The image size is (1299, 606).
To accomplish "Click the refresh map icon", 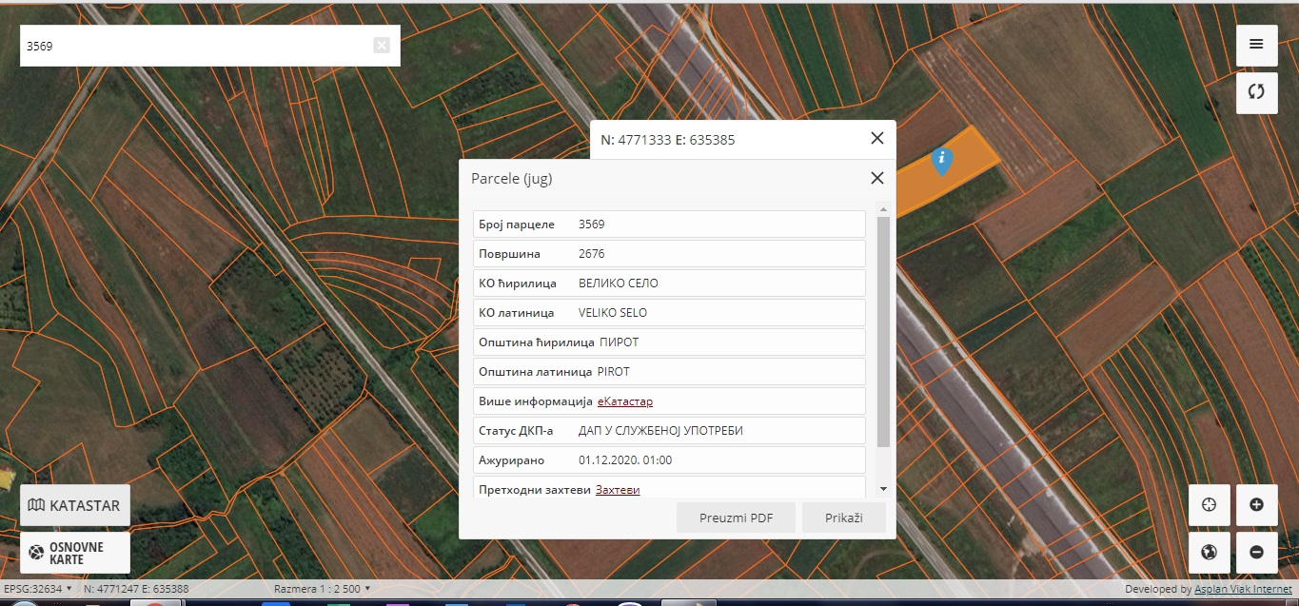I will pyautogui.click(x=1256, y=92).
